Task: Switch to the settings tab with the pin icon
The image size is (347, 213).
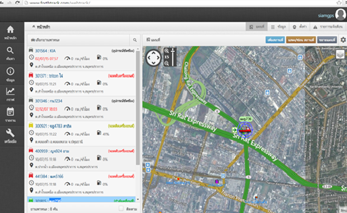Action: [x=300, y=27]
